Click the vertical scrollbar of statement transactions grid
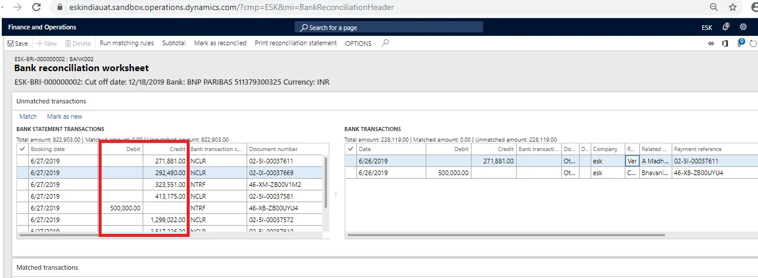758x278 pixels. 326,182
